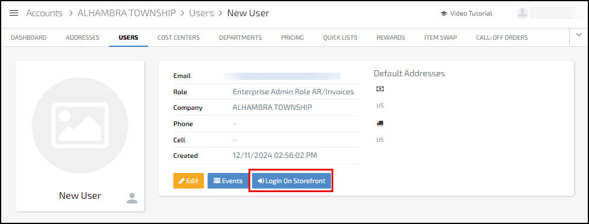
Task: Click the graduation cap Video Tutorial icon
Action: tap(443, 13)
